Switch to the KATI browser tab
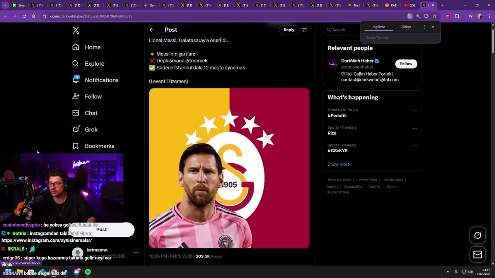 [x=391, y=5]
